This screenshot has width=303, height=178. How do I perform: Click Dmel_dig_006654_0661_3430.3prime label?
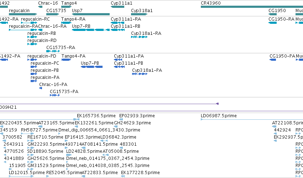pos(99,130)
